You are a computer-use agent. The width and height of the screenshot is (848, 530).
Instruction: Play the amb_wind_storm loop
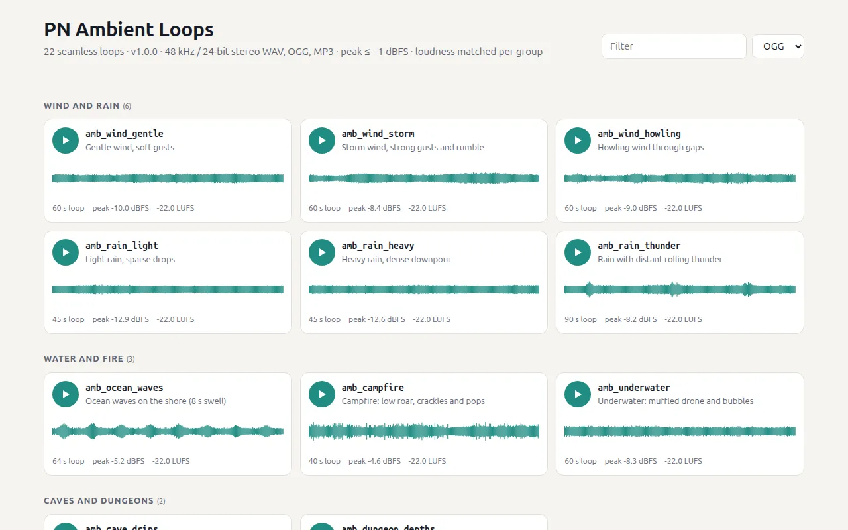(x=322, y=140)
